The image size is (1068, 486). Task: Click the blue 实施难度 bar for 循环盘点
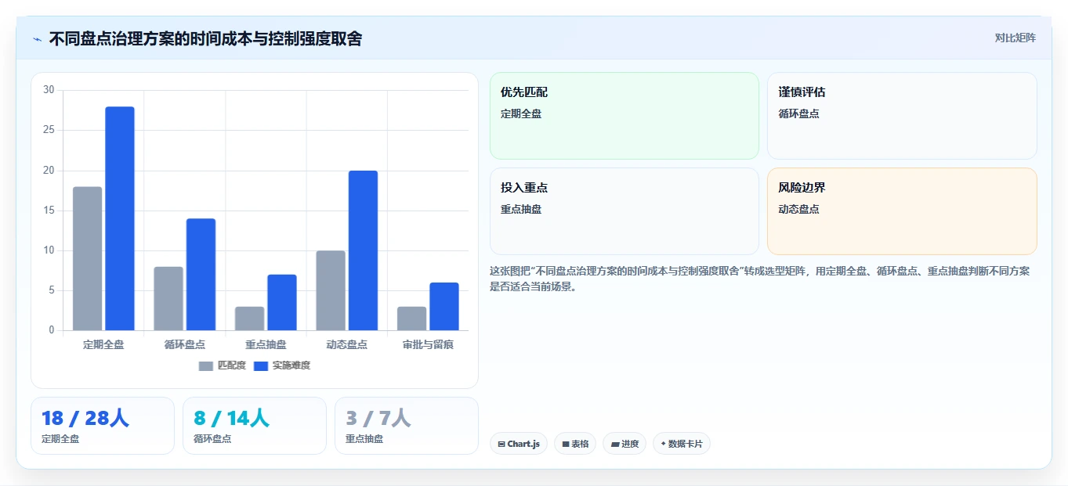pos(201,274)
